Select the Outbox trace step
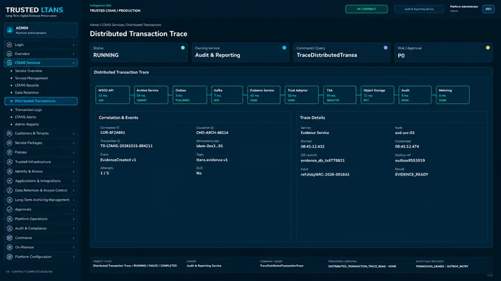Screen dimensions: 501x281 tap(190, 95)
